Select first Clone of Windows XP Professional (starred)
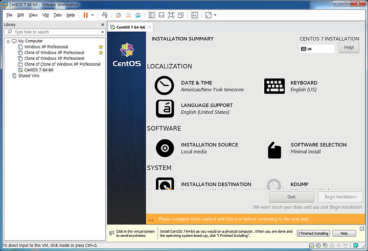 pyautogui.click(x=54, y=53)
